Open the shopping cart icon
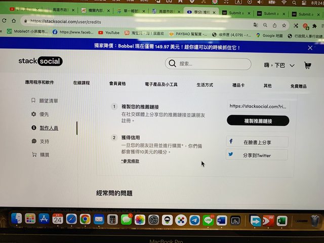324x243 pixels. point(307,66)
